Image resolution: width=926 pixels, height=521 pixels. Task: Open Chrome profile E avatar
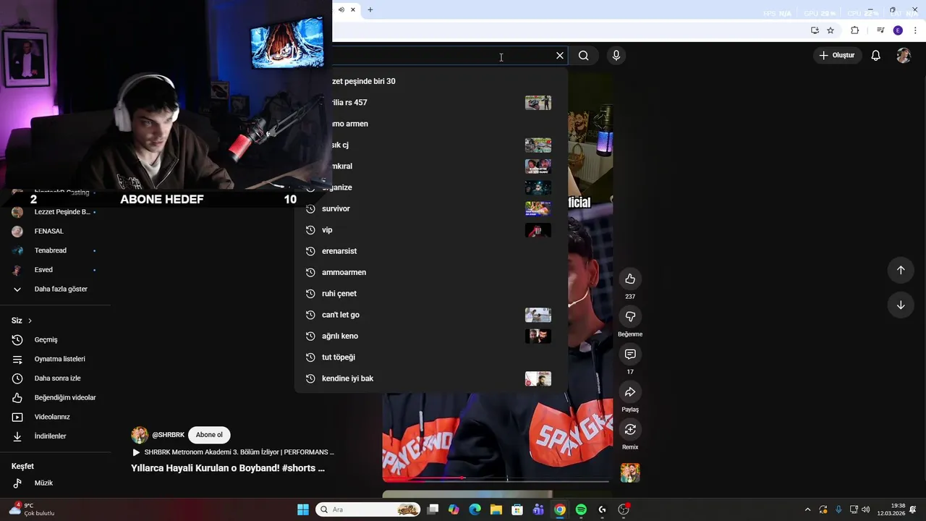[898, 30]
